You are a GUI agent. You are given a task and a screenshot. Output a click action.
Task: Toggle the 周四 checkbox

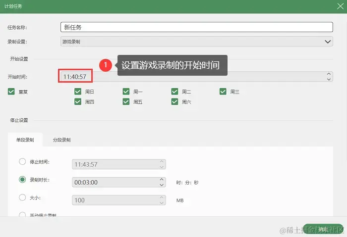(78, 101)
